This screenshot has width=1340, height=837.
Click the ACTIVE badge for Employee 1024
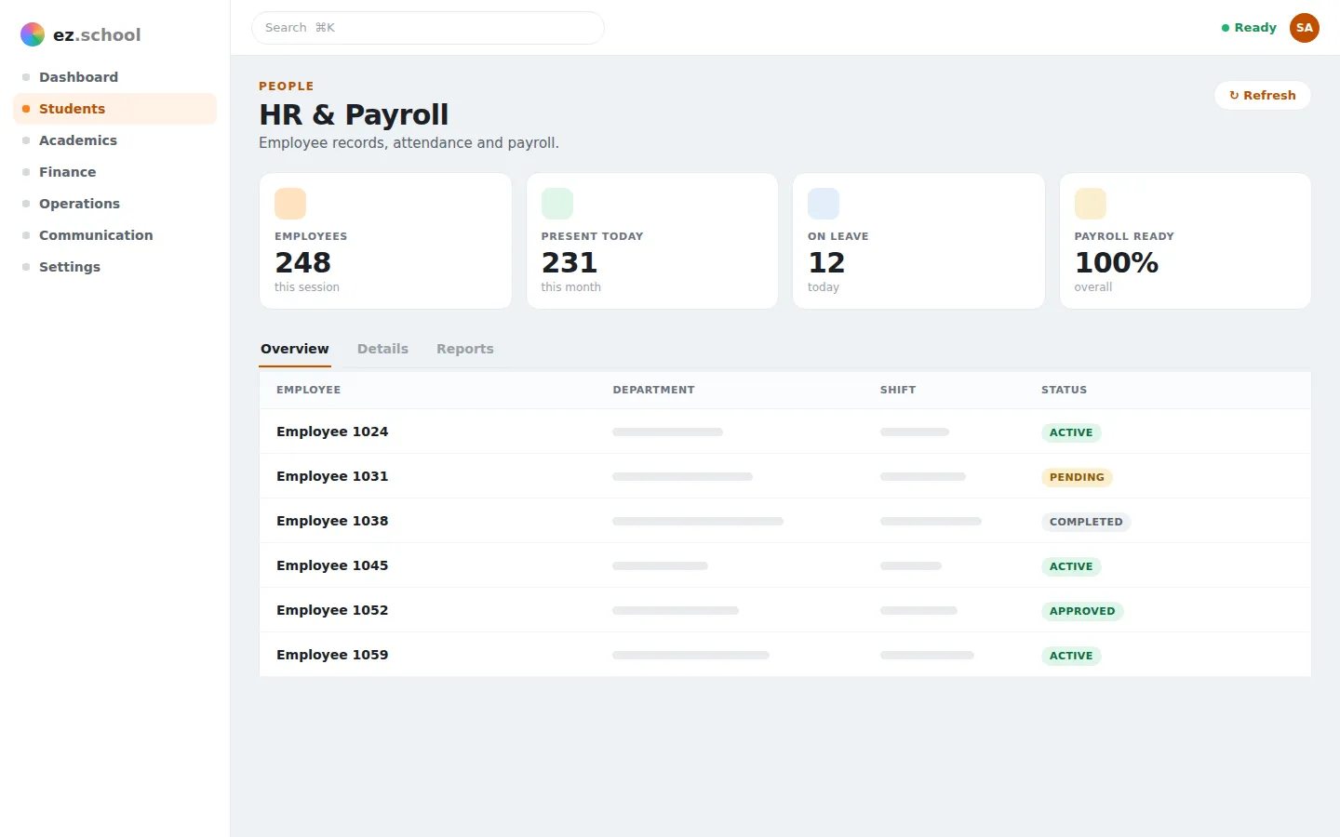(x=1071, y=432)
